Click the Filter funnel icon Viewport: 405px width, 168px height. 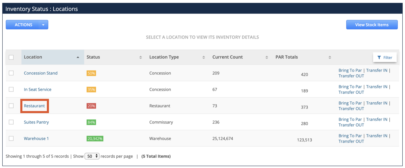[x=379, y=57]
